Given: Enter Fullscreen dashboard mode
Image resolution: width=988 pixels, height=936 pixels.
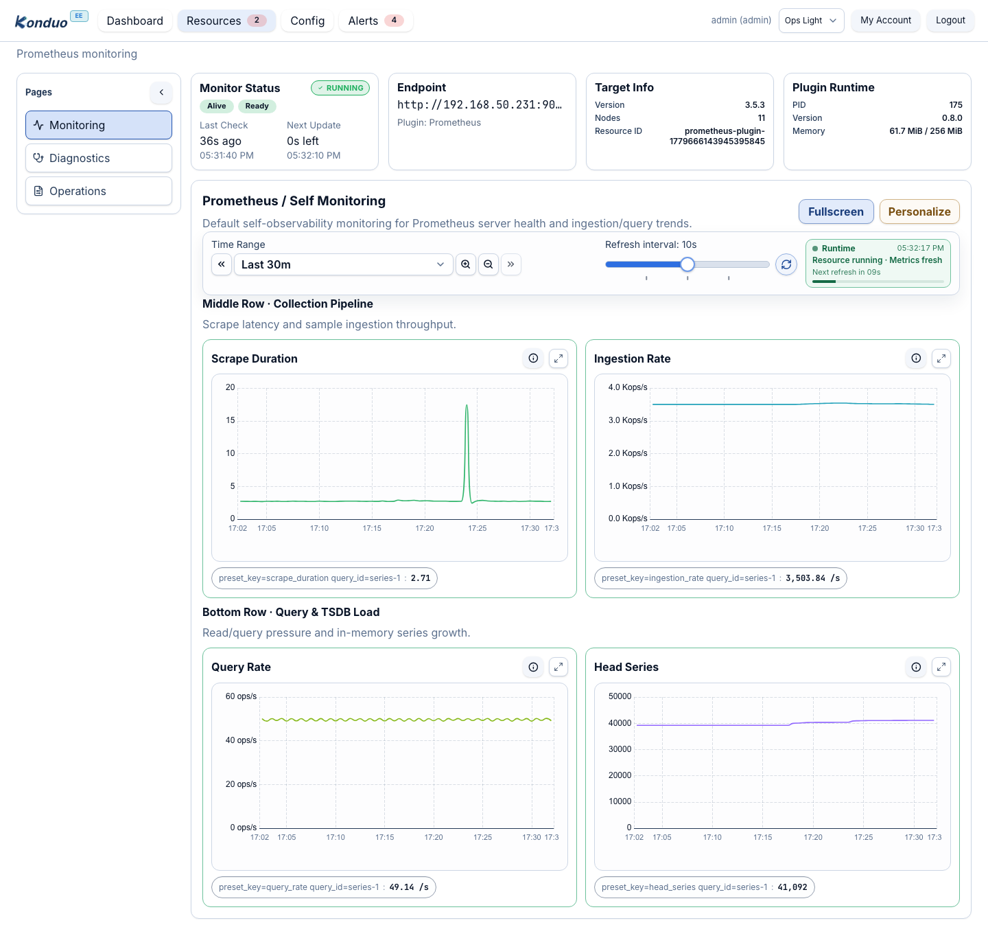Looking at the screenshot, I should (x=836, y=212).
